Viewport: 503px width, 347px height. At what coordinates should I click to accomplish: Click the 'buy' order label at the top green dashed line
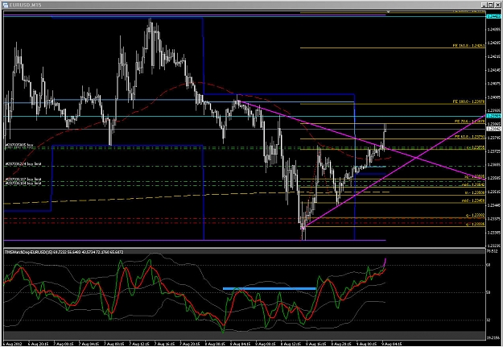click(19, 146)
